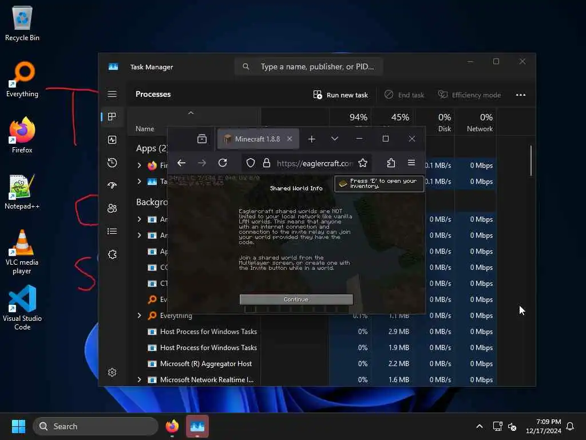This screenshot has width=586, height=440.
Task: Open notifications bell in taskbar
Action: 570,426
